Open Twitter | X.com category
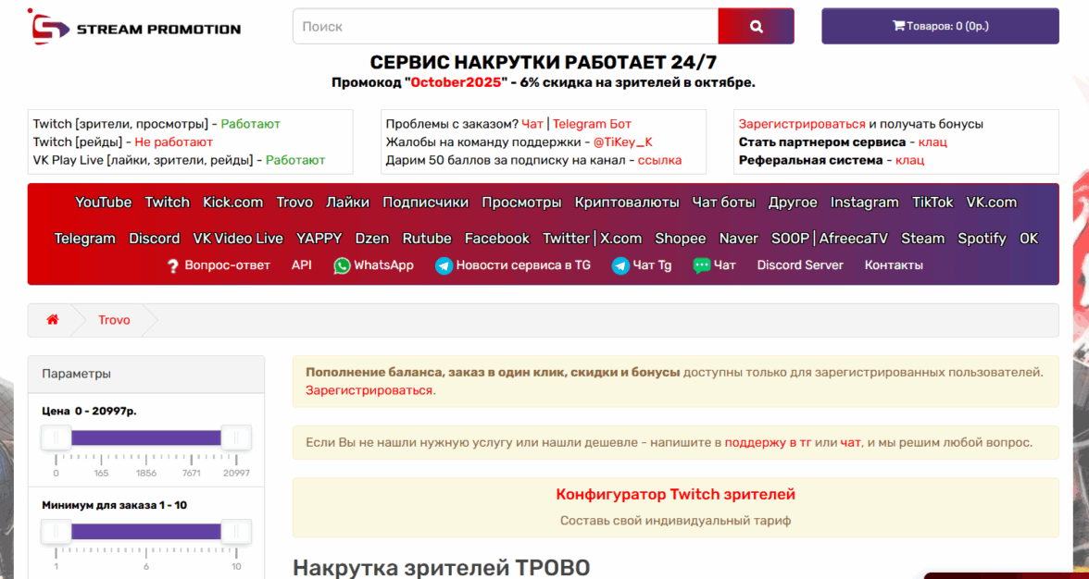The width and height of the screenshot is (1089, 579). click(x=593, y=239)
